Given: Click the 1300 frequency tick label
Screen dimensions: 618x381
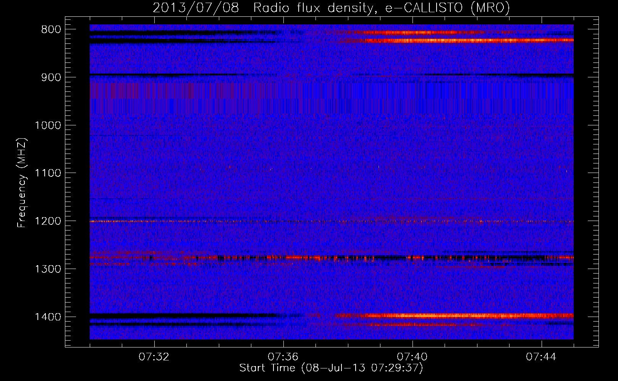Looking at the screenshot, I should coord(48,269).
